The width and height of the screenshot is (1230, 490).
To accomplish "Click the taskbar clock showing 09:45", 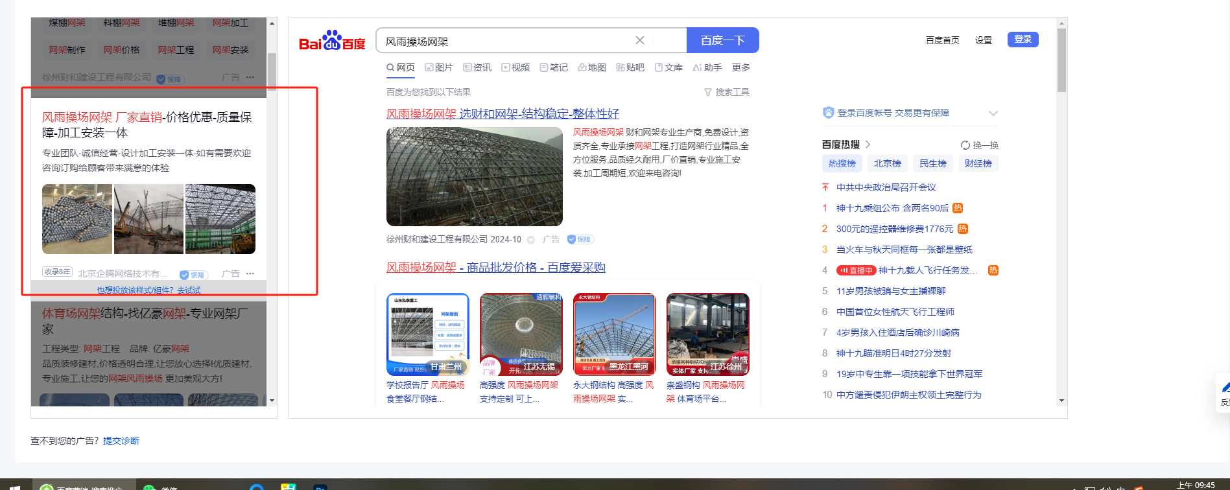I will 1196,485.
